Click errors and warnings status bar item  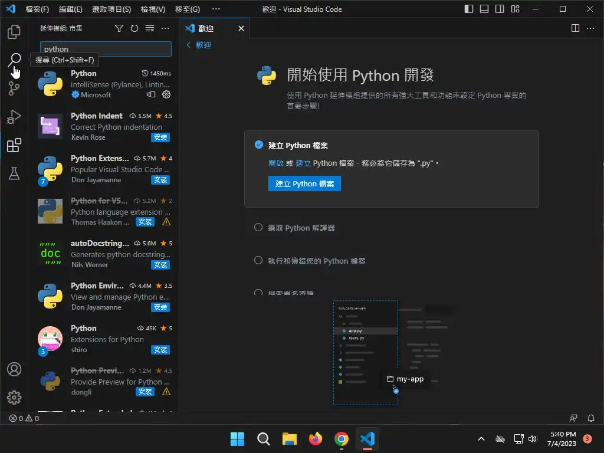[24, 418]
